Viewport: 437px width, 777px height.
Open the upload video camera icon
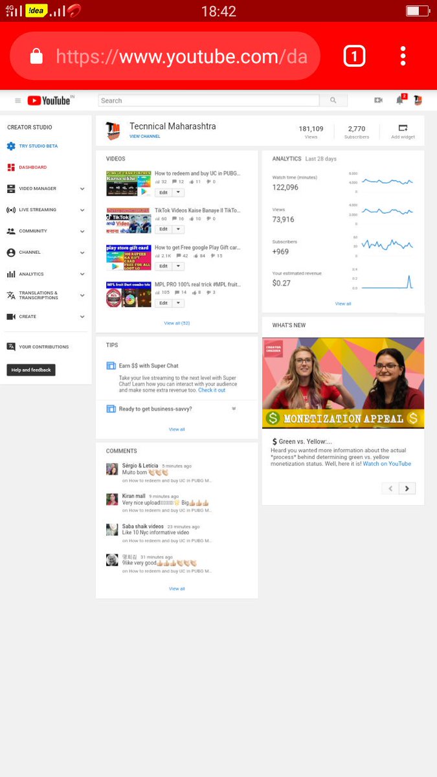coord(379,100)
